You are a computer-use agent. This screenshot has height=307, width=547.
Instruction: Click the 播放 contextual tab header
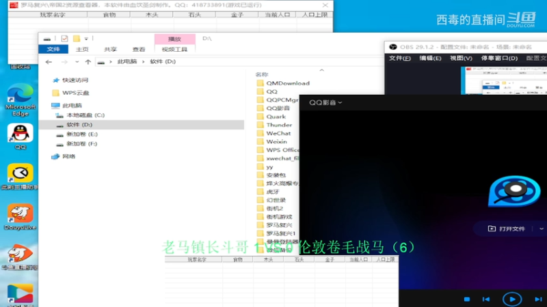(x=174, y=39)
